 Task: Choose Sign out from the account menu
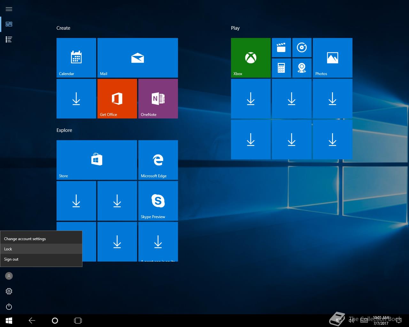tap(41, 259)
